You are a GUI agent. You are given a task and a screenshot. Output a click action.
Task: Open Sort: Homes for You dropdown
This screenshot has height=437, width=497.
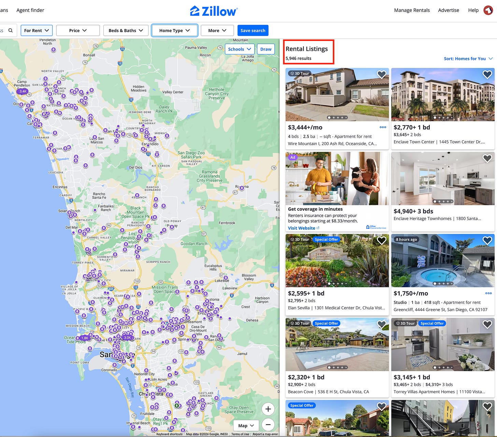click(x=468, y=59)
